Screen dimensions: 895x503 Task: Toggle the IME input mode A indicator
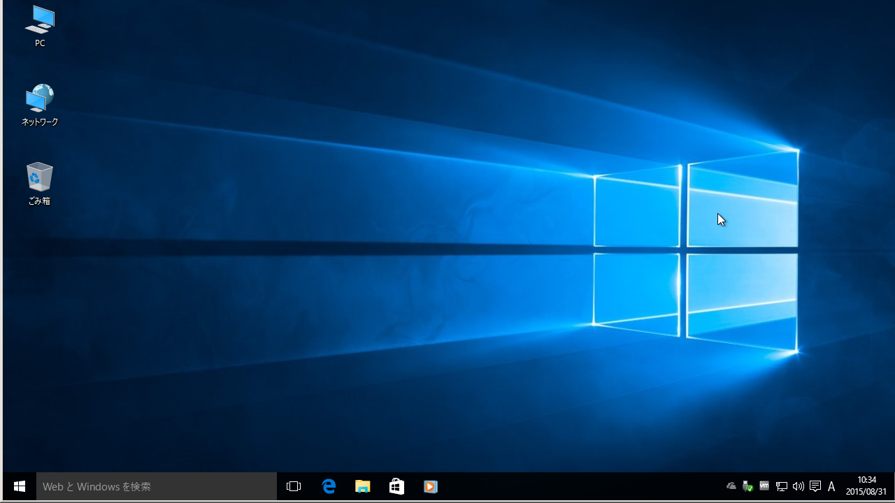click(831, 486)
